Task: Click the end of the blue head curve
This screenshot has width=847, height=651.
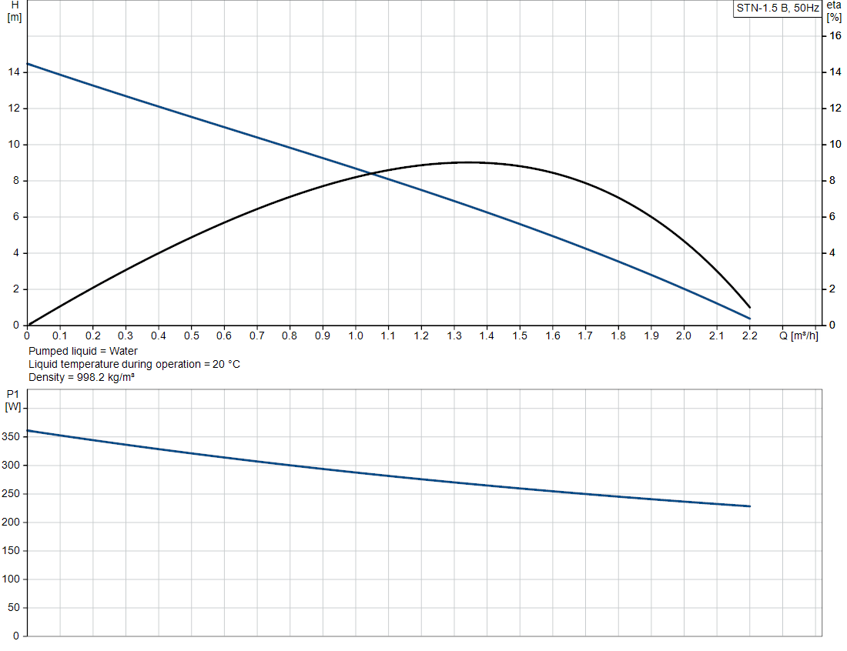Action: pos(749,319)
